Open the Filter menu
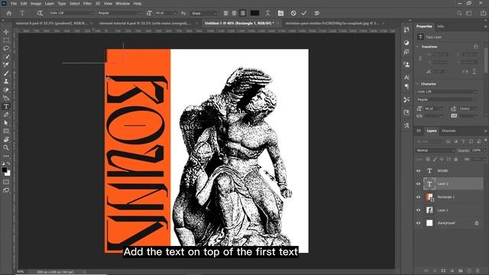The width and height of the screenshot is (489, 275). tap(87, 4)
